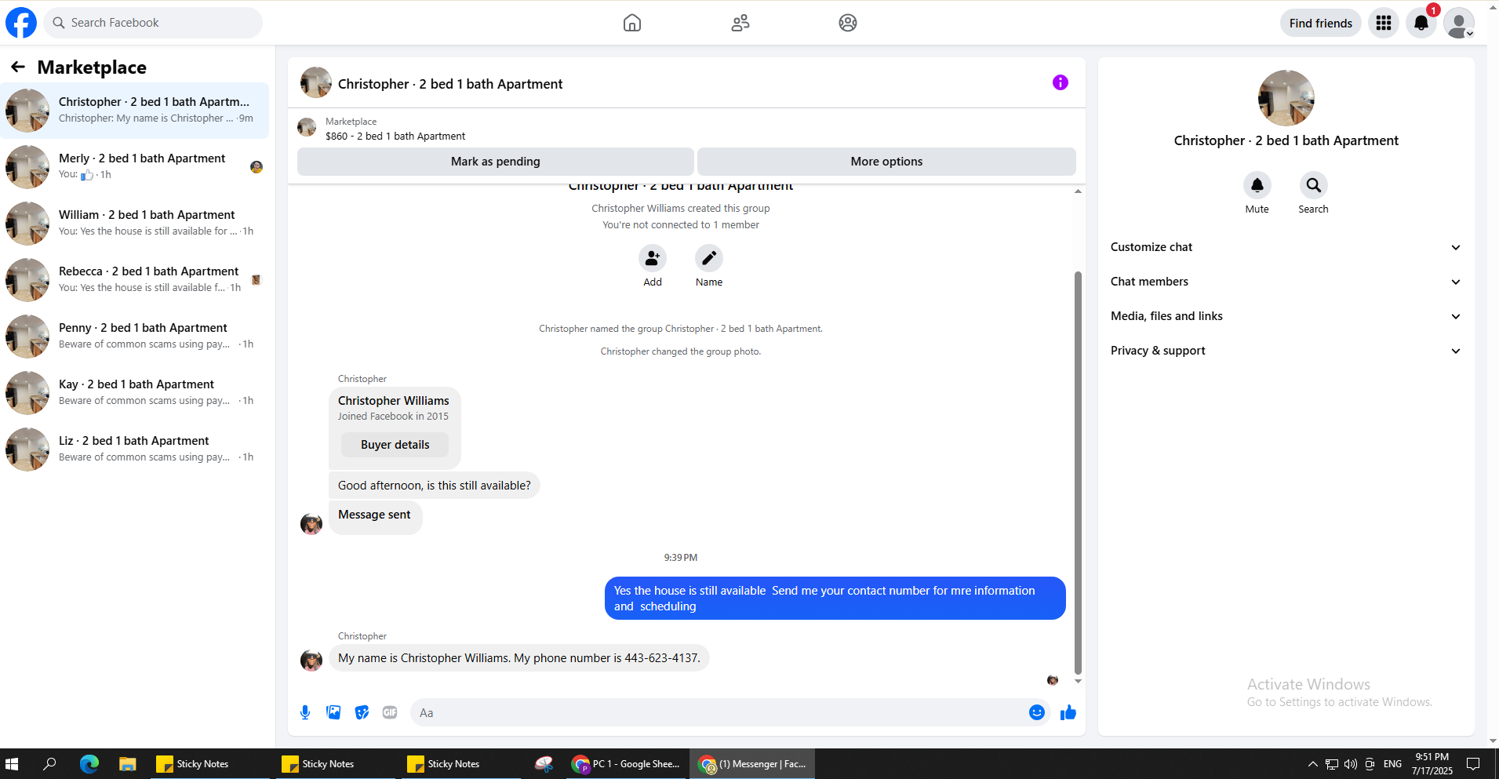The image size is (1499, 779).
Task: Open the William apartment conversation
Action: [x=135, y=224]
